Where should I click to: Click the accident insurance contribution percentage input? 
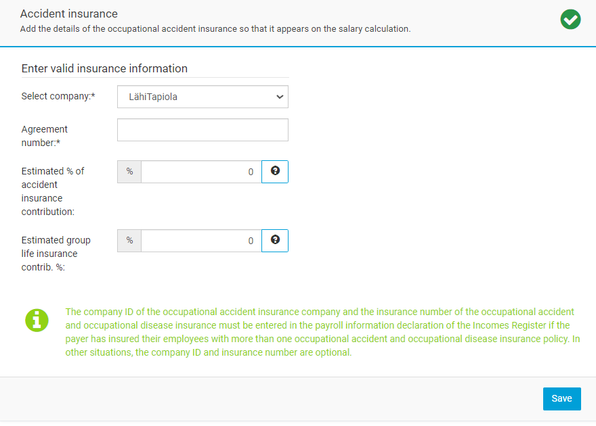(x=201, y=172)
